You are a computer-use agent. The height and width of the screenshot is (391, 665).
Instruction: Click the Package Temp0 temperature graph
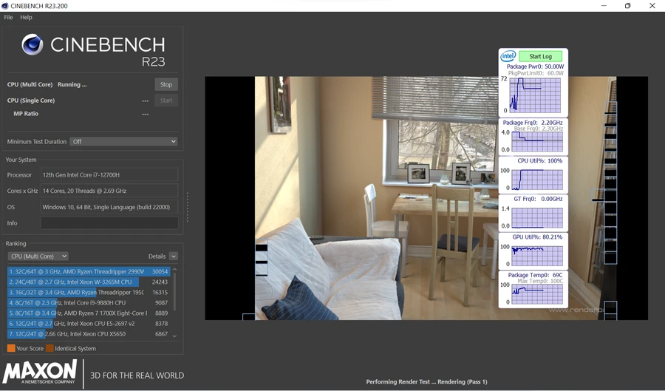pyautogui.click(x=537, y=294)
